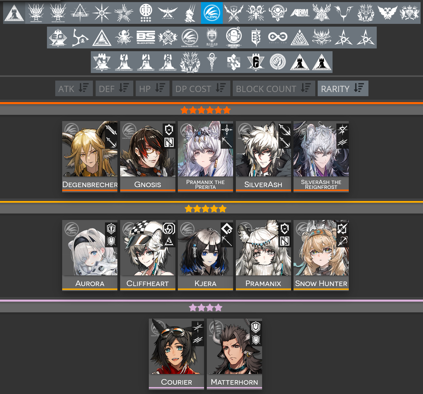Choose the octopus Abyssal Hunters emblem

pyautogui.click(x=124, y=37)
